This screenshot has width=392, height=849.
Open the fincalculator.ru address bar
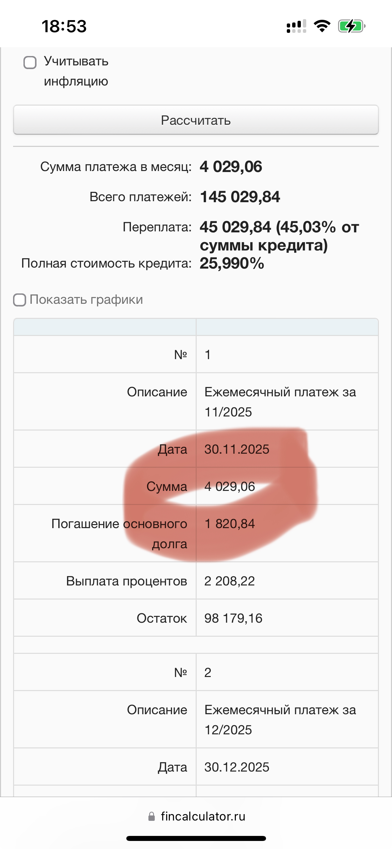tap(202, 816)
